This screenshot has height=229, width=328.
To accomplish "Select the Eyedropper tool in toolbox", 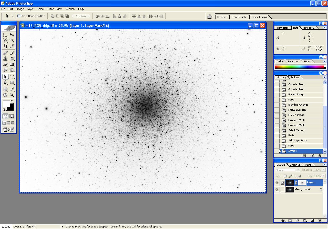I will (12, 89).
